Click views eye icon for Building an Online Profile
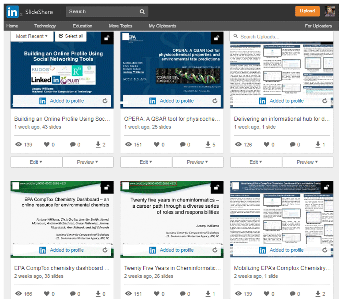 19,144
